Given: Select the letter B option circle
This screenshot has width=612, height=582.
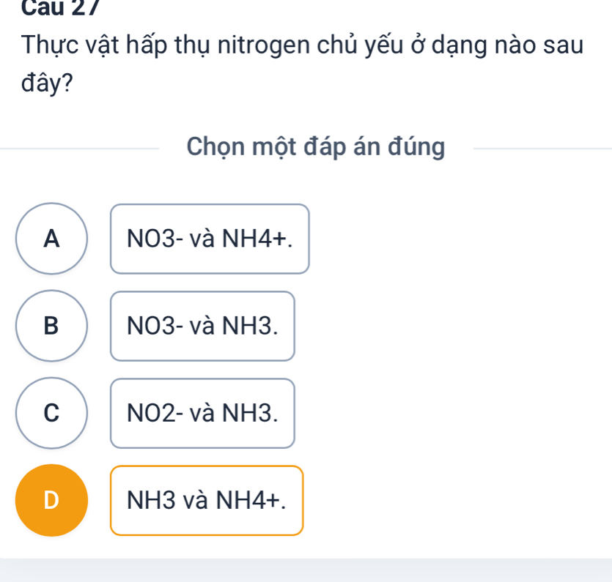Looking at the screenshot, I should tap(51, 326).
